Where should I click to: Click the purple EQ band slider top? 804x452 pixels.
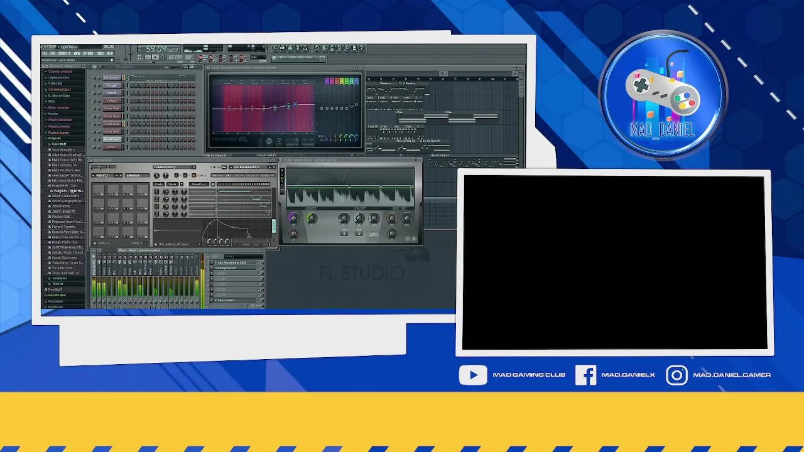(x=327, y=82)
